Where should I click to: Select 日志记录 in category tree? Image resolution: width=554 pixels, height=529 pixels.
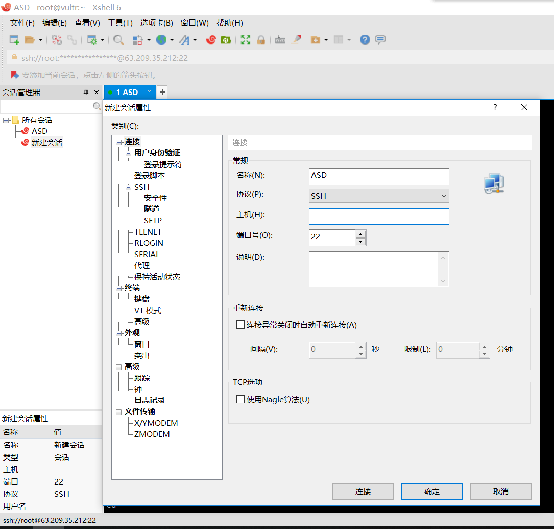click(x=150, y=400)
